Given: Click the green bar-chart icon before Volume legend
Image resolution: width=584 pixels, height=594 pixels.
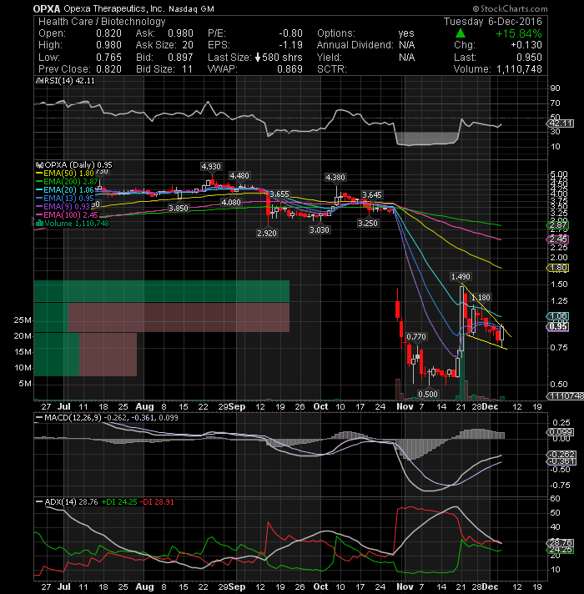Looking at the screenshot, I should [39, 224].
